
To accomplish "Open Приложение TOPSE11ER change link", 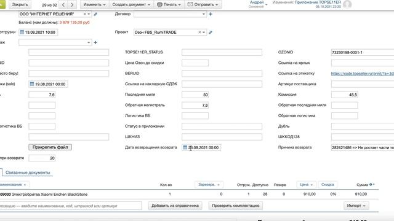I will pyautogui.click(x=318, y=2).
